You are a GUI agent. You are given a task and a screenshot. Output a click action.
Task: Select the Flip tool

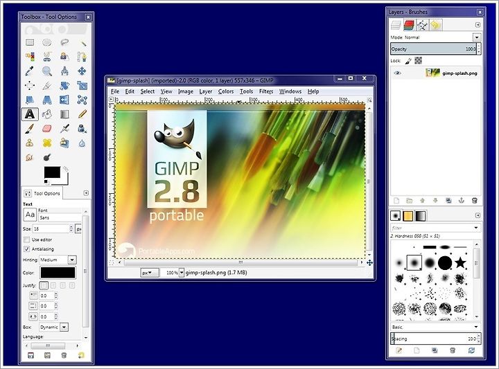64,100
